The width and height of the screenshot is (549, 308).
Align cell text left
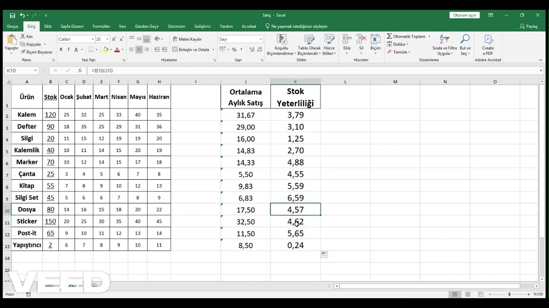(131, 50)
